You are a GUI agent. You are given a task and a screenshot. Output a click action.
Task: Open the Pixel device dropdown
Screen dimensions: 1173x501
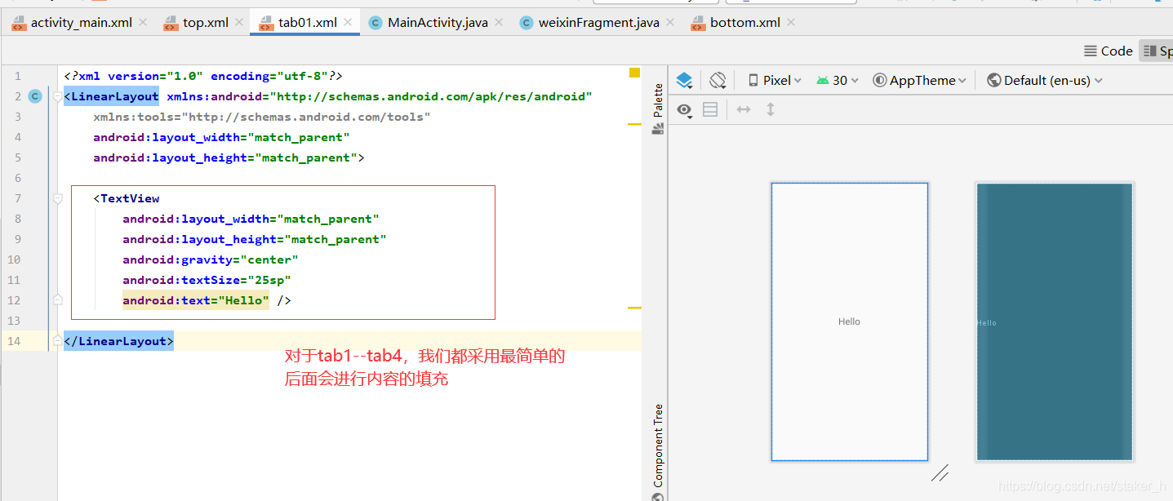(x=774, y=80)
